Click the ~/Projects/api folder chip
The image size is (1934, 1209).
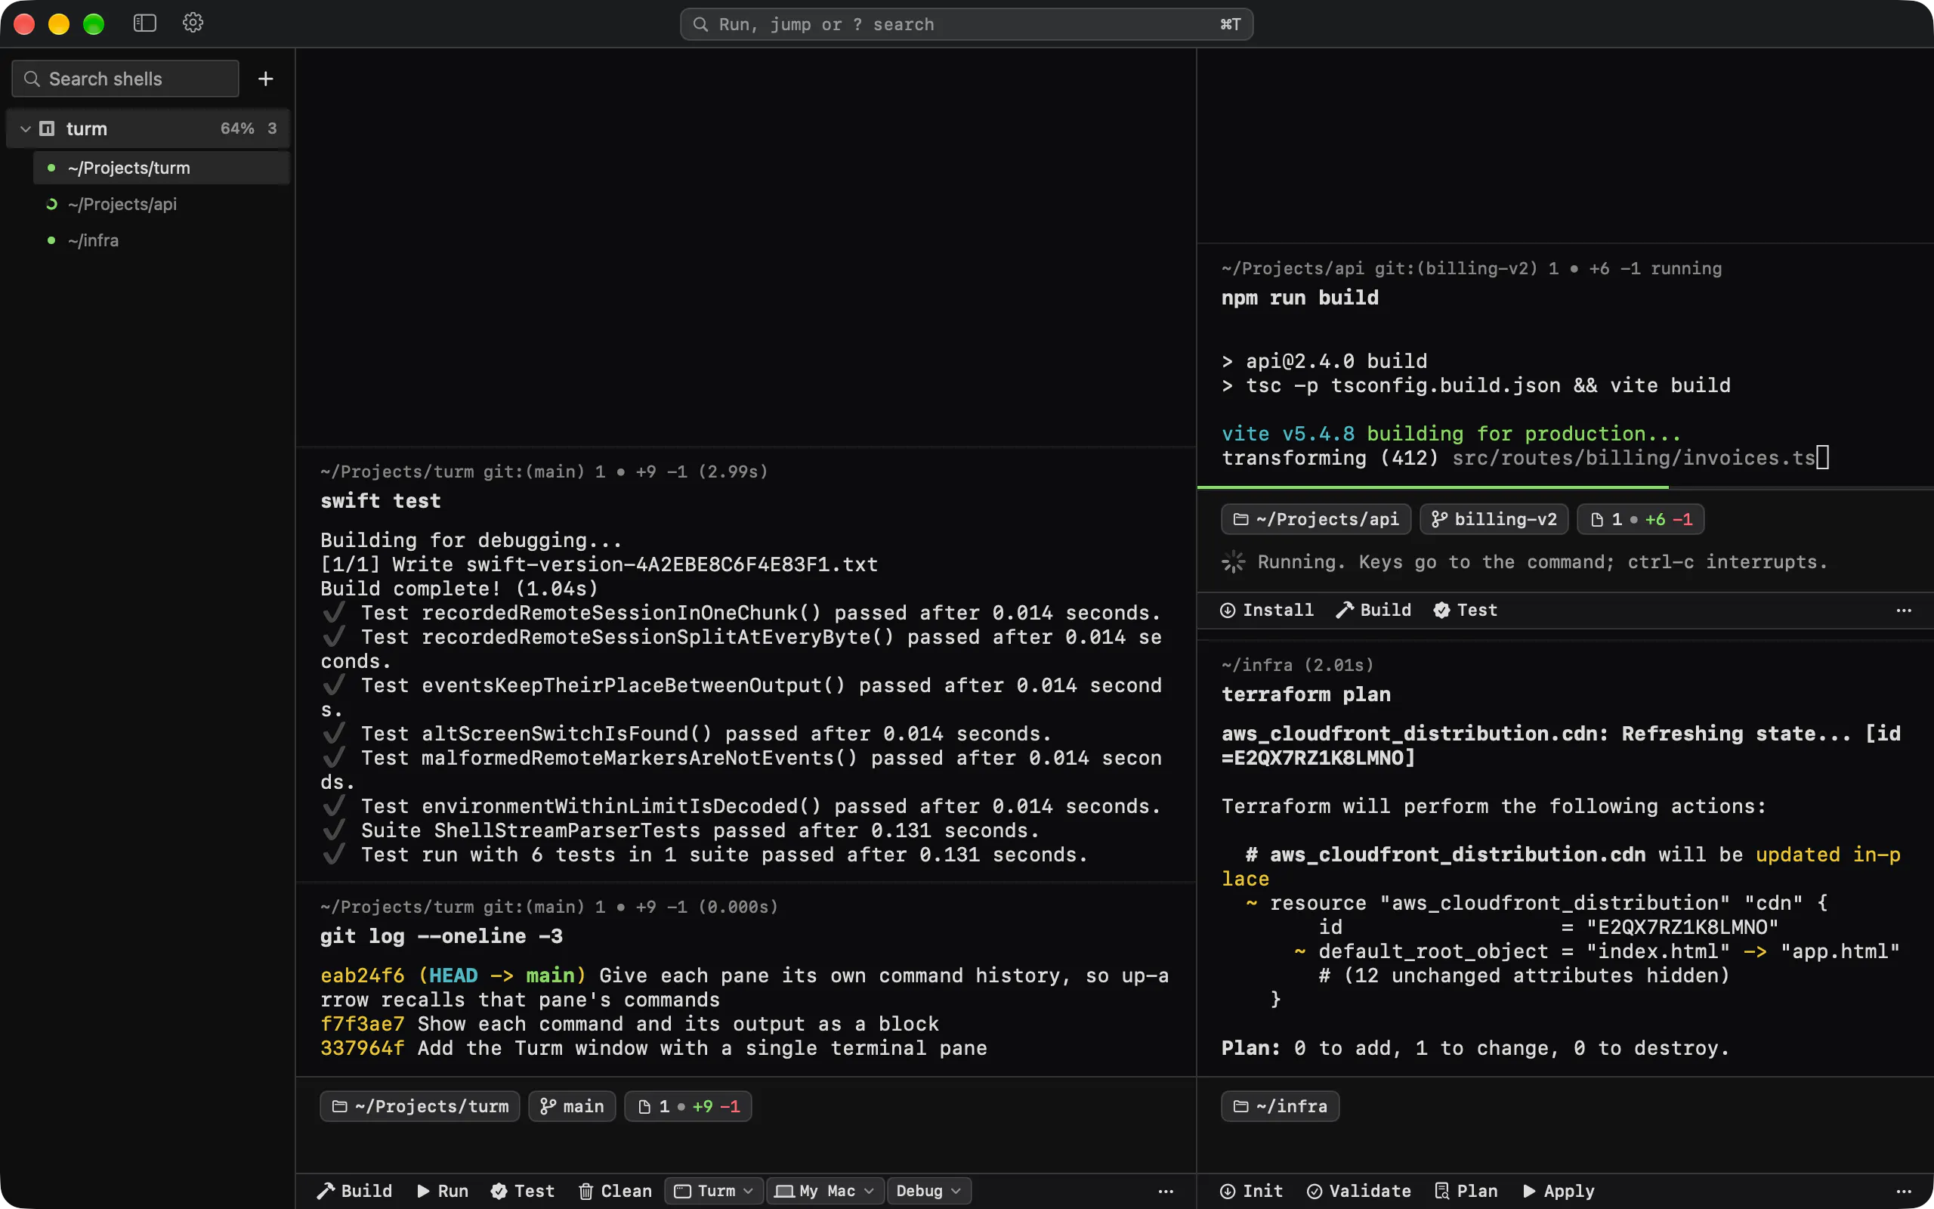tap(1315, 519)
